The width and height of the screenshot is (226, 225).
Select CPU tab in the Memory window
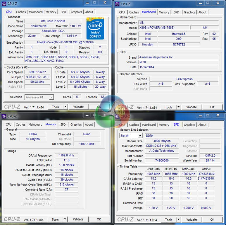[x=8, y=125]
